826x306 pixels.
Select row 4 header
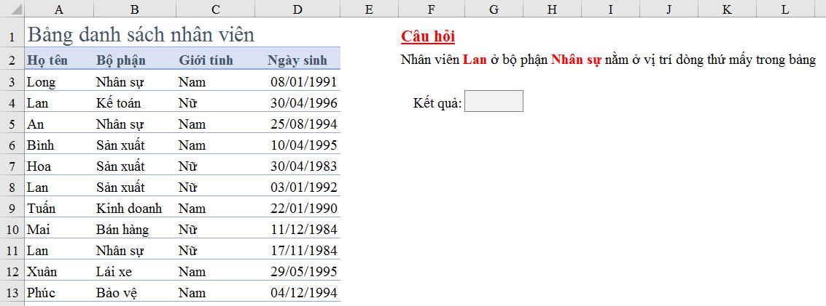(12, 103)
